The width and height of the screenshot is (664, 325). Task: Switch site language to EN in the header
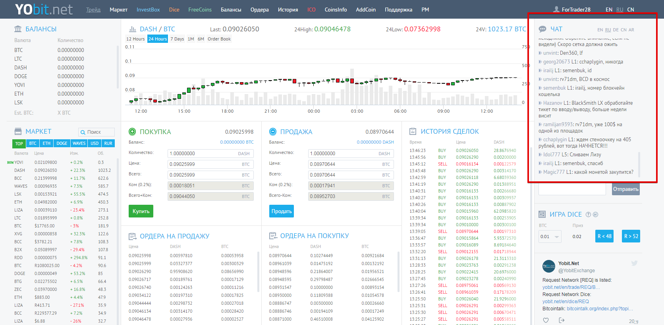coord(609,10)
